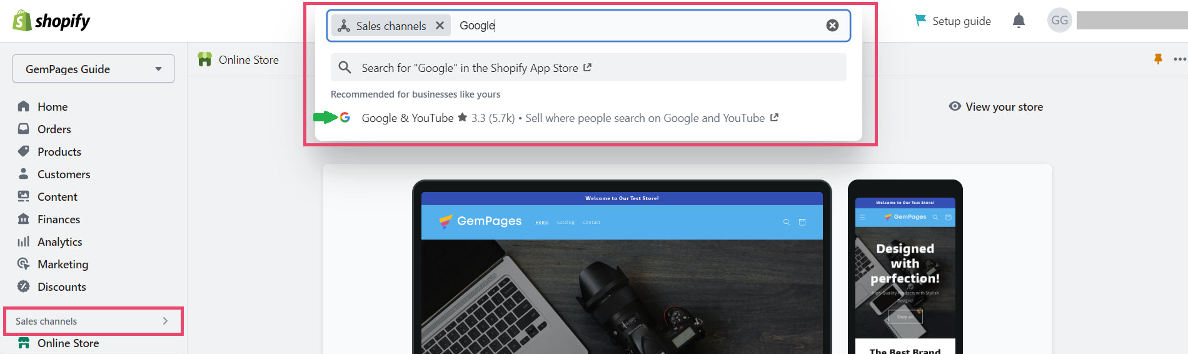This screenshot has height=354, width=1188.
Task: Click the Finances bank icon
Action: [x=24, y=219]
